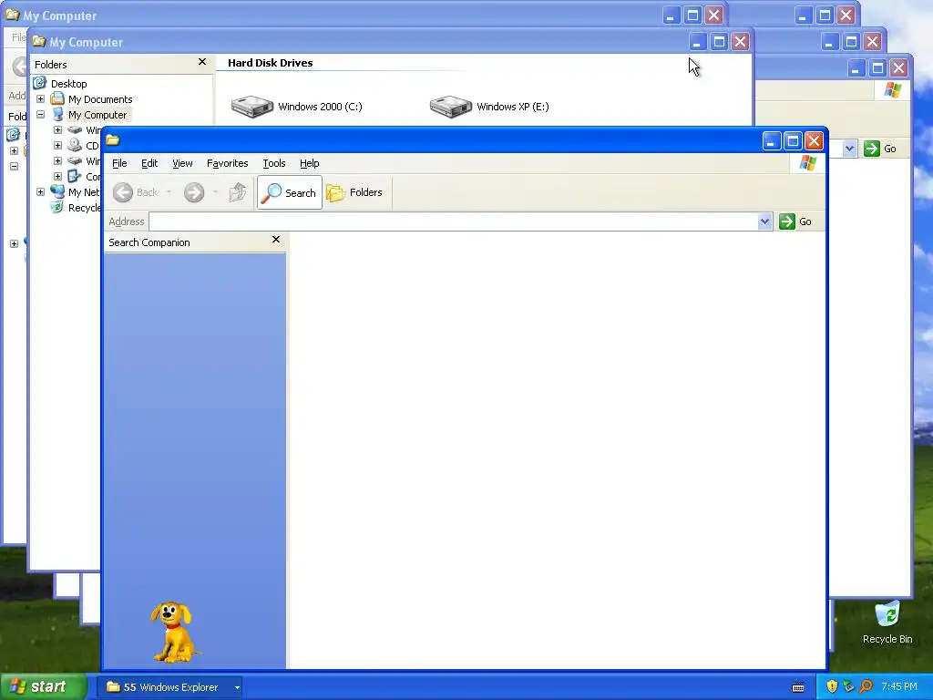Click the Back arrow icon in front window
This screenshot has height=700, width=933.
click(123, 192)
